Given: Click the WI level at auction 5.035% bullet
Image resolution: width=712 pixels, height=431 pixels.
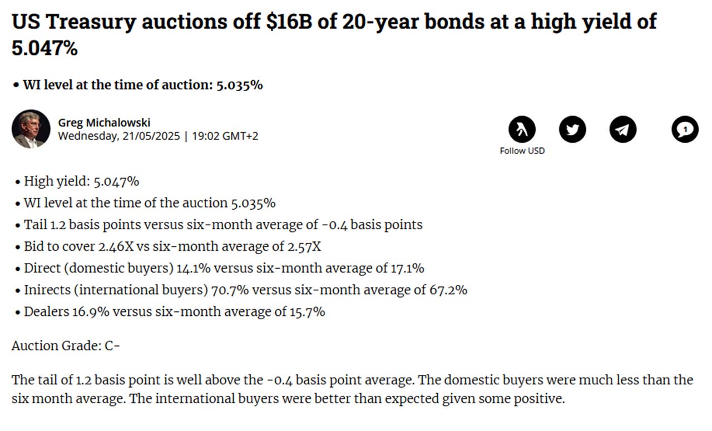Looking at the screenshot, I should (146, 203).
